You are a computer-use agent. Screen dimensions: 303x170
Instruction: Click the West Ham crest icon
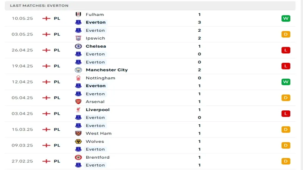78,133
